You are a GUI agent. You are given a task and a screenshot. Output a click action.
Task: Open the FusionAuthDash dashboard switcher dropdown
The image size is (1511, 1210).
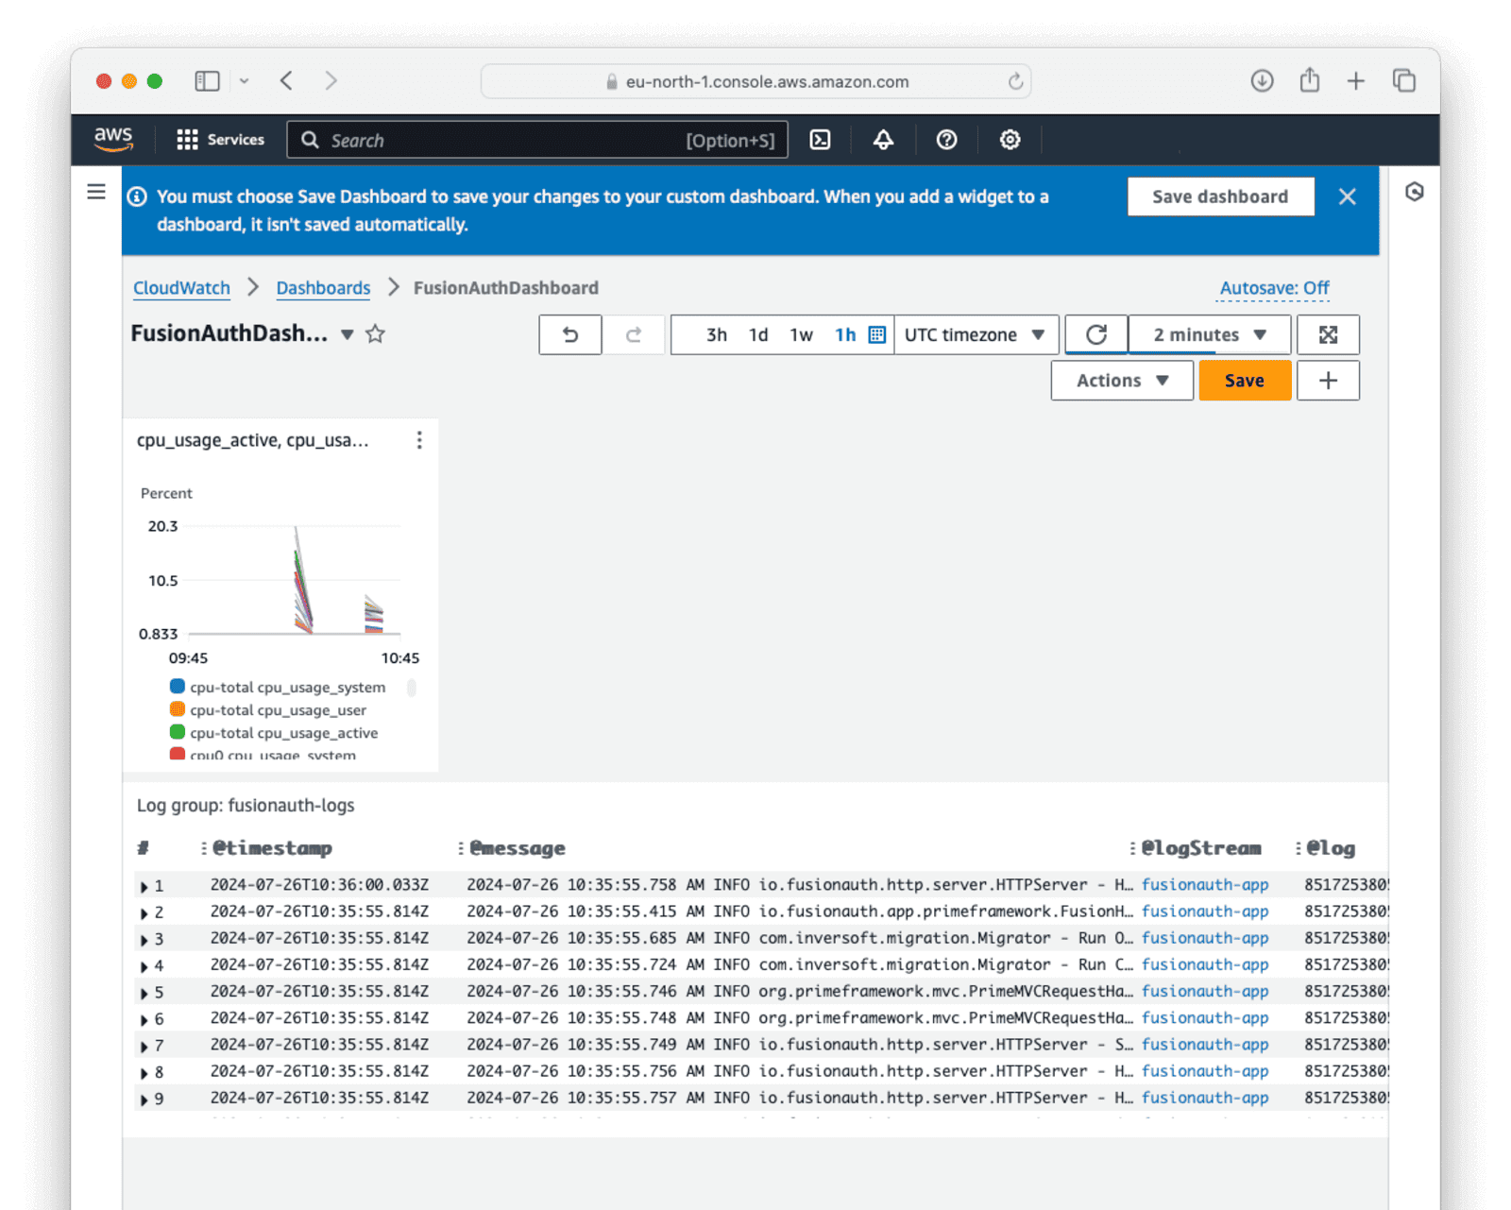[348, 334]
